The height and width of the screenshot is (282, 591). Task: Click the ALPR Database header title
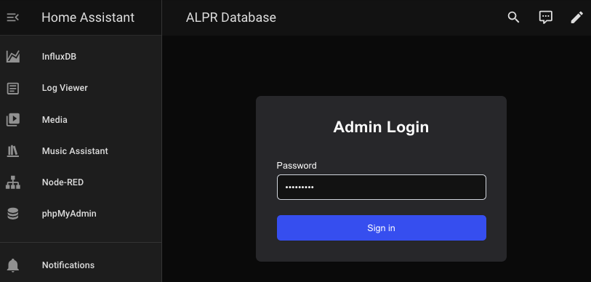(x=231, y=17)
